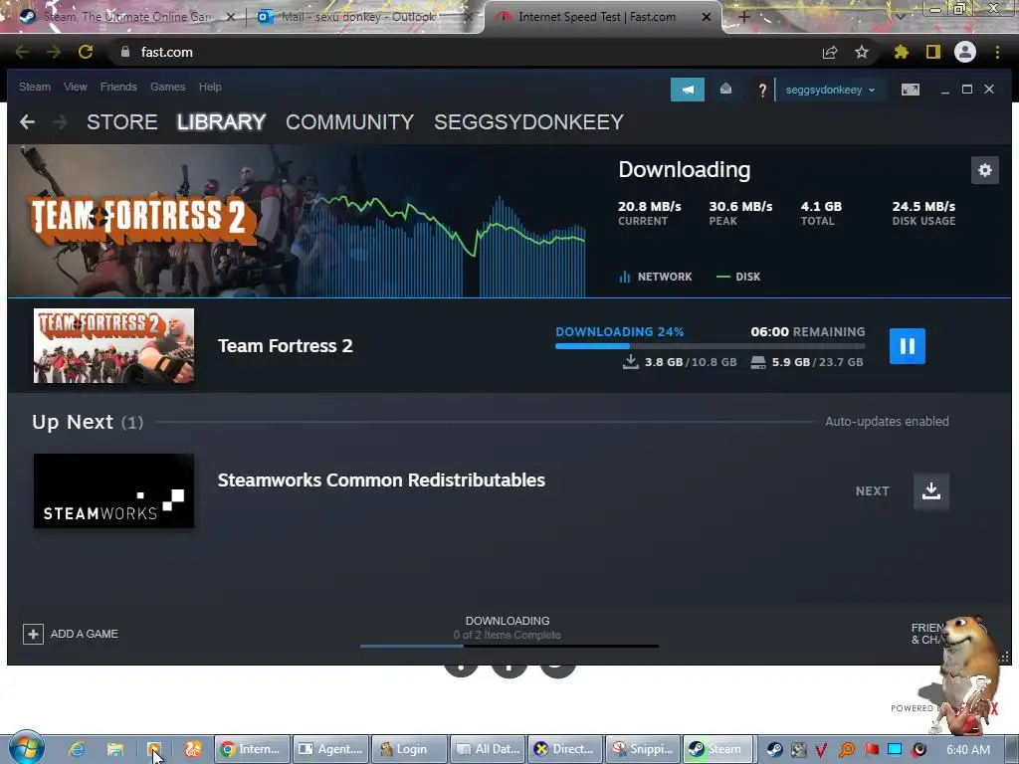Switch to the Login taskbar button
The image size is (1019, 764).
point(409,749)
